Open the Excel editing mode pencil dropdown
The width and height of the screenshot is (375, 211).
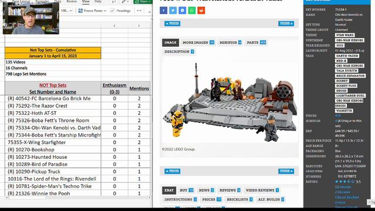(125, 1)
